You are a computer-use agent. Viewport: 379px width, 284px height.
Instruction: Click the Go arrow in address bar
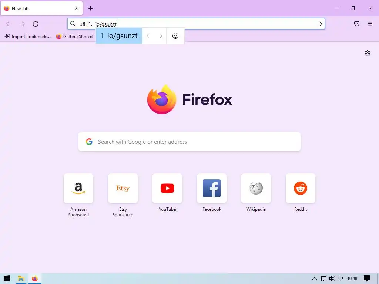pos(319,24)
